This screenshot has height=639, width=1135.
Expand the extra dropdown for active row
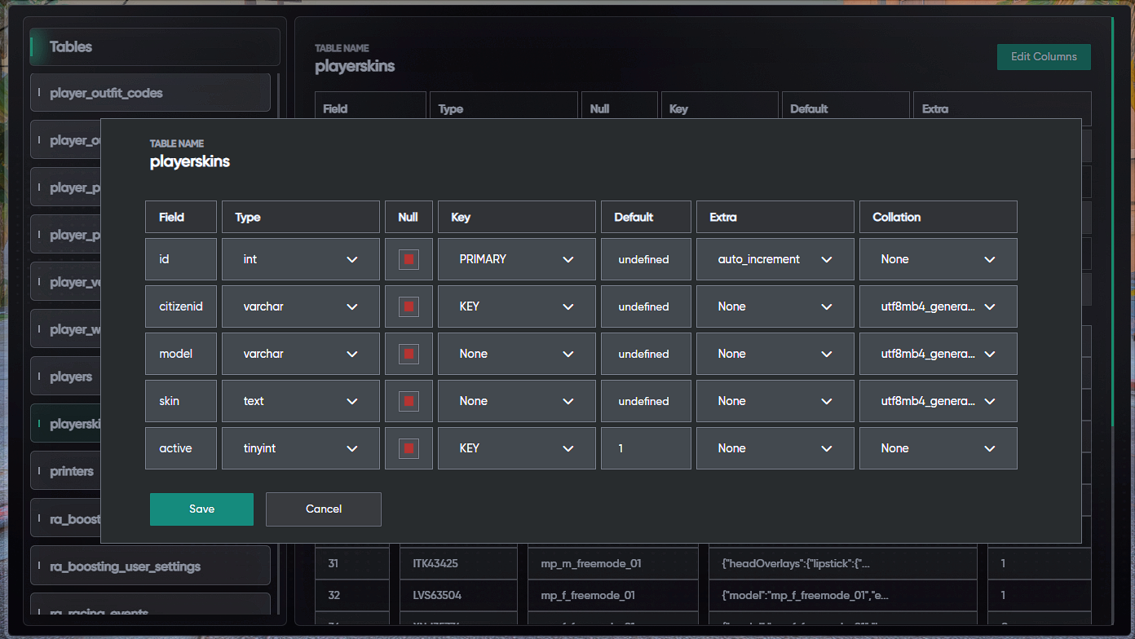(x=775, y=448)
